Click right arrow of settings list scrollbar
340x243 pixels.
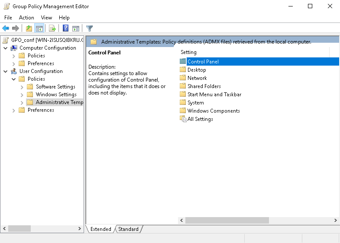[x=336, y=221]
